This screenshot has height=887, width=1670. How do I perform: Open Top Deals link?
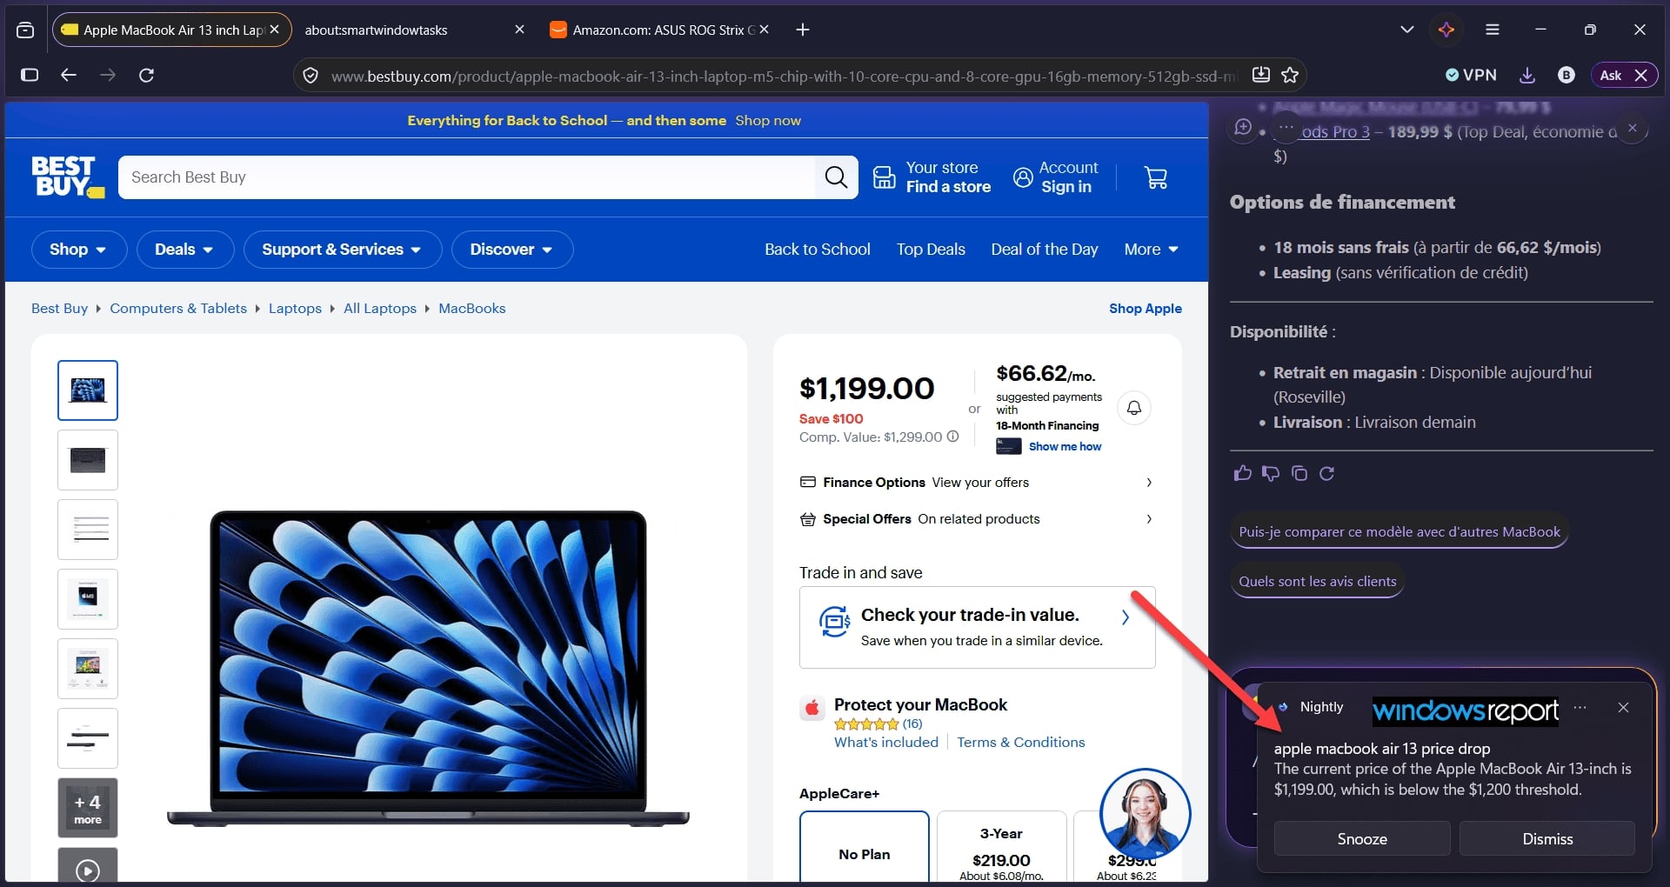tap(931, 250)
